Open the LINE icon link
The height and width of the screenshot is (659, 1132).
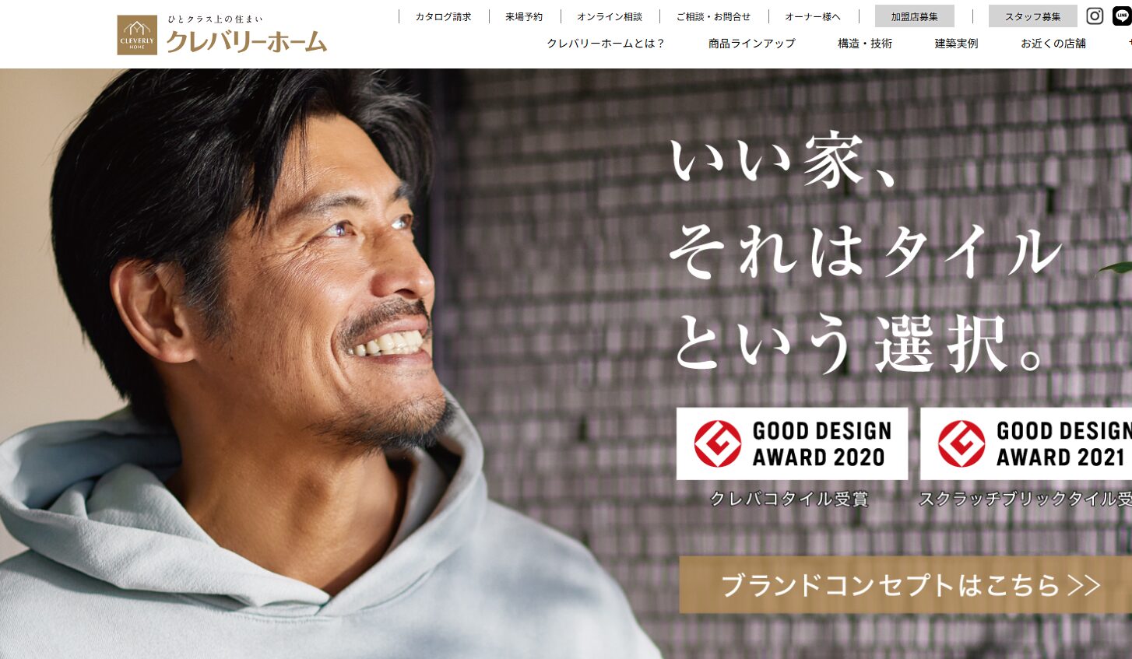pos(1122,16)
